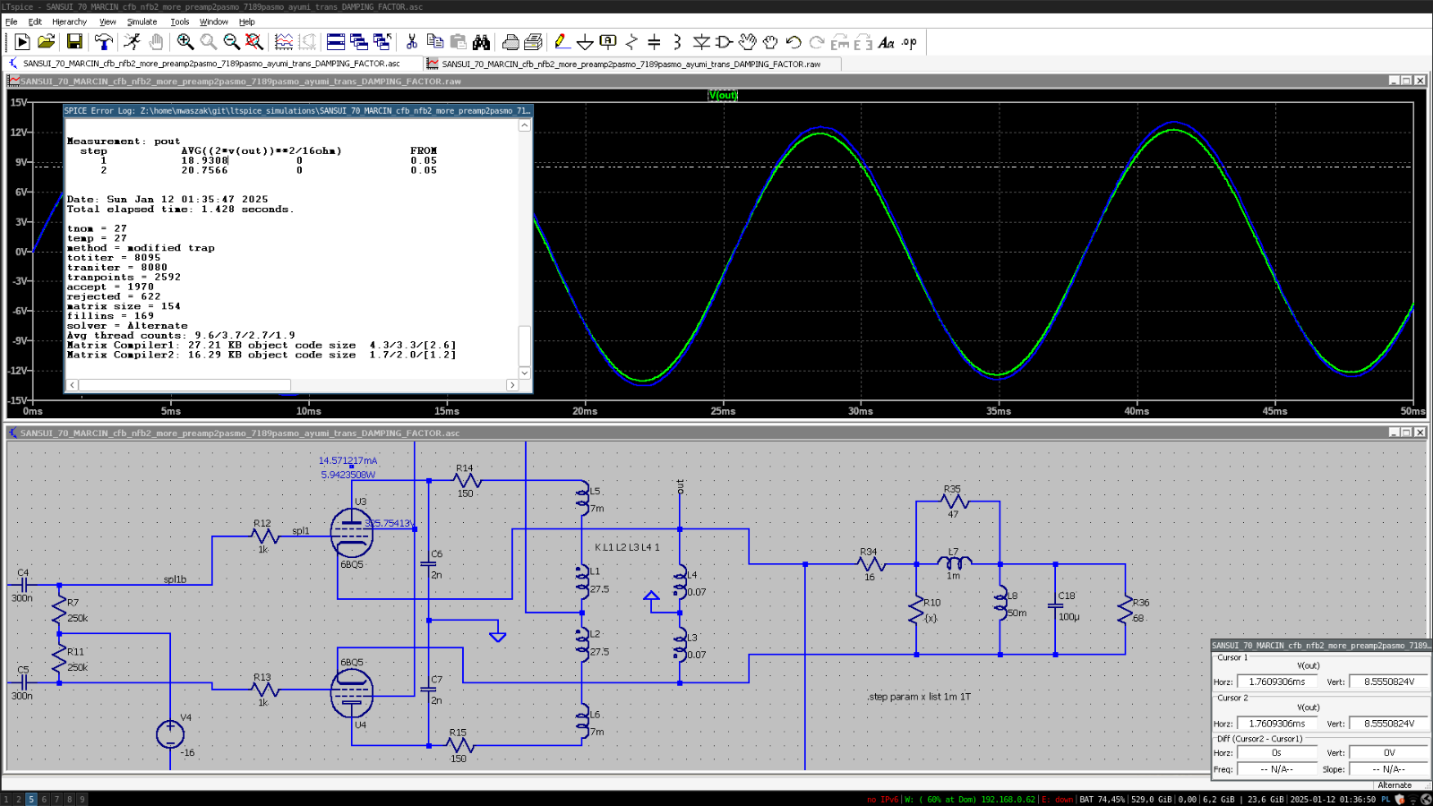Screen dimensions: 1433x806
Task: Click the Undo arrow icon
Action: (x=794, y=41)
